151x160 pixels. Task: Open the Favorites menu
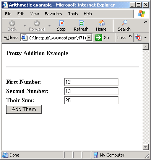[54, 14]
